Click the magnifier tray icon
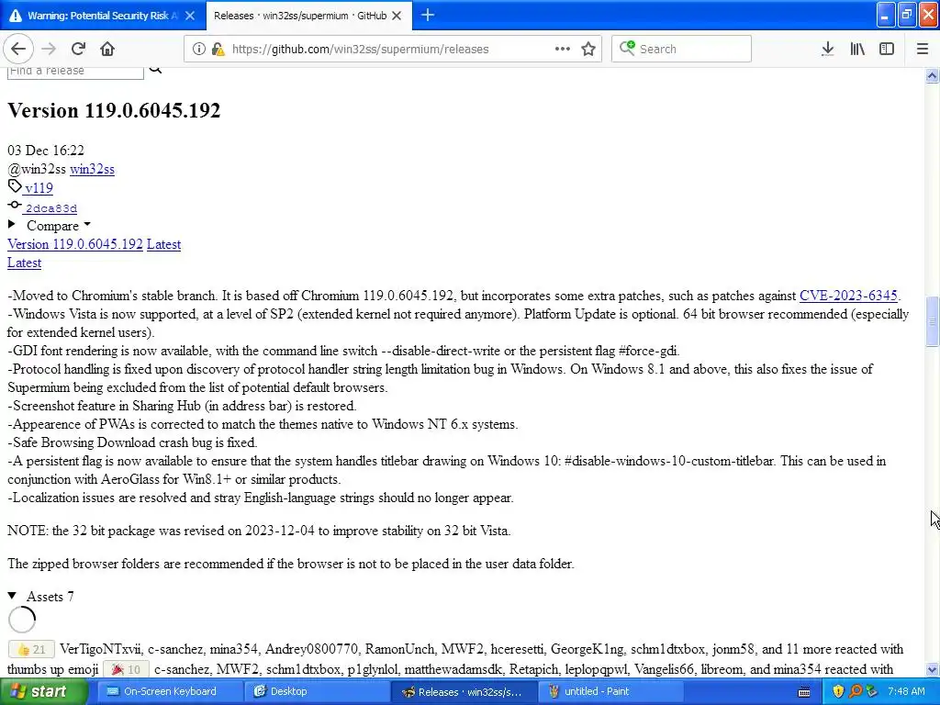 coord(856,691)
